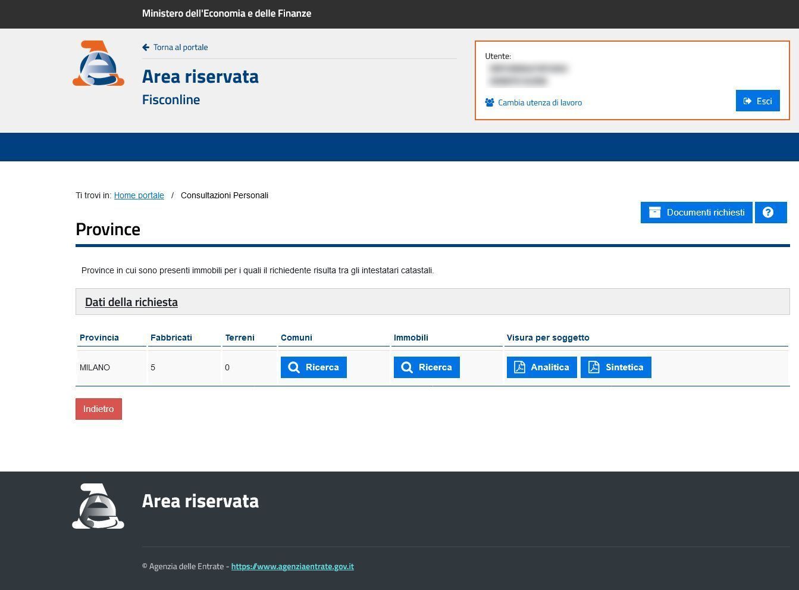Click the Agenzia Entrate logo in header

coord(98,63)
